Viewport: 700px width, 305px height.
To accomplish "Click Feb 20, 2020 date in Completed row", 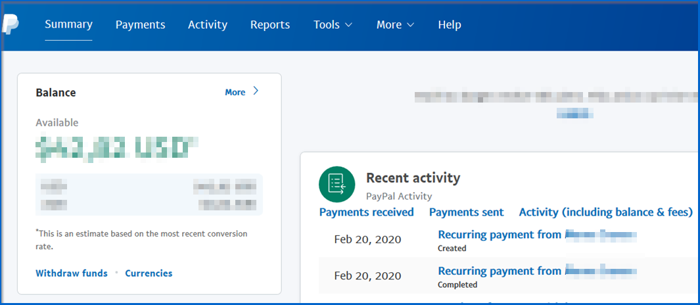I will coord(367,276).
